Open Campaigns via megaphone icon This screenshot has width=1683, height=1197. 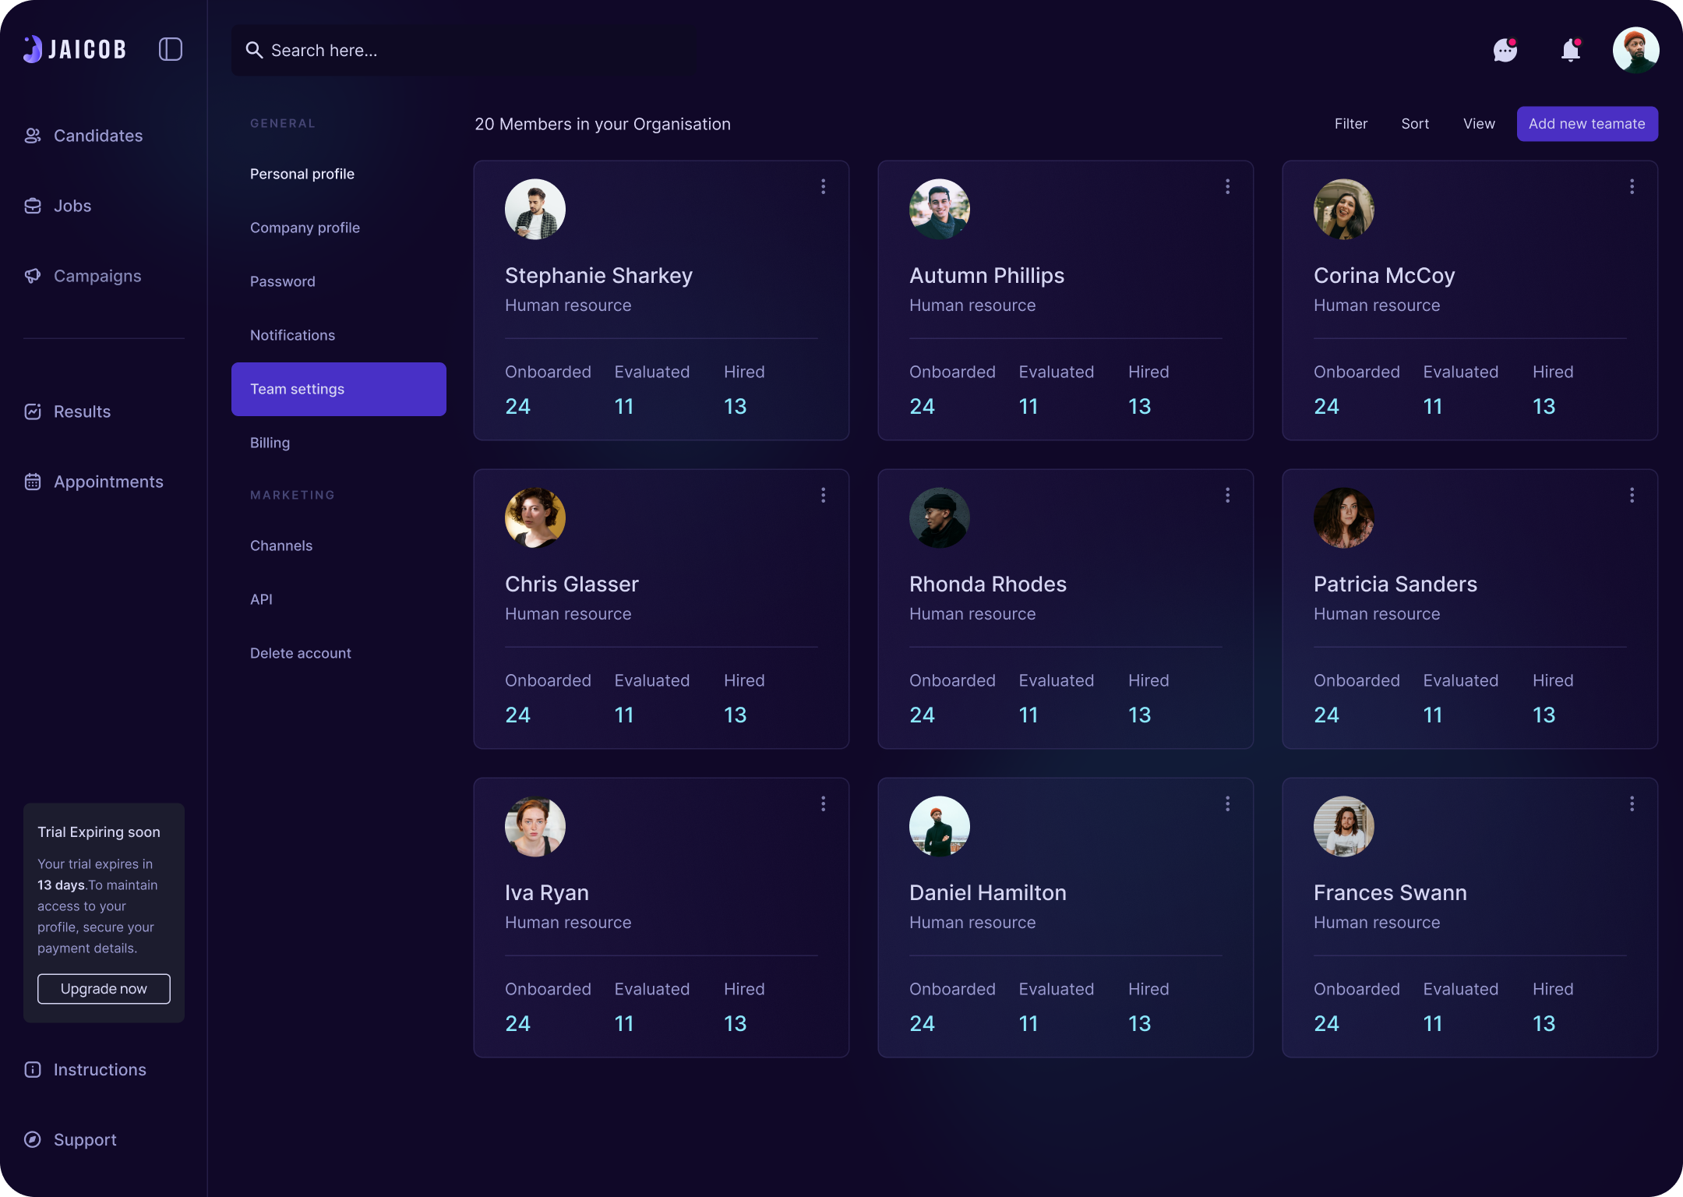tap(33, 276)
